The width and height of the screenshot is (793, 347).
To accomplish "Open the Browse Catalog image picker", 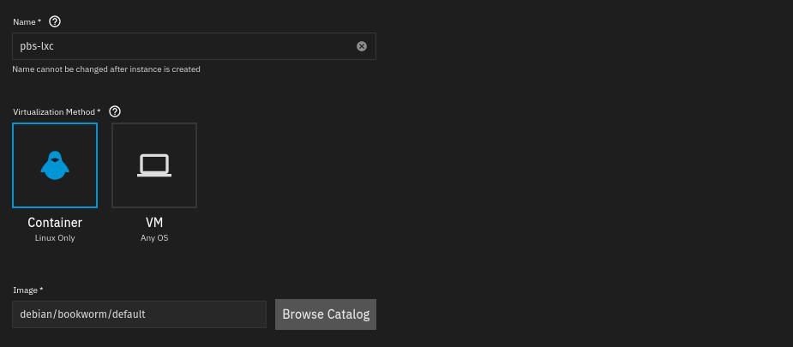I will pyautogui.click(x=326, y=314).
